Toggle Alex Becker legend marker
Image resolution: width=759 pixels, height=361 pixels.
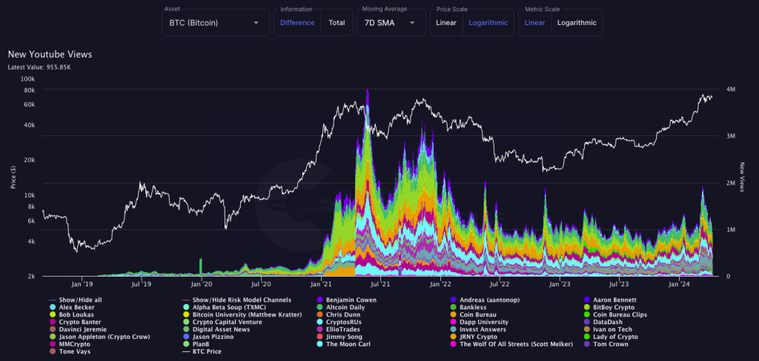[x=51, y=306]
